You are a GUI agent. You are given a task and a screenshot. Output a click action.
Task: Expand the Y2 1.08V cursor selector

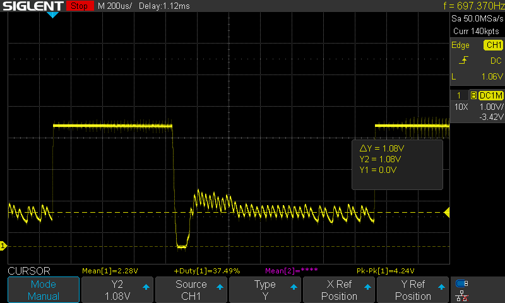pos(117,290)
